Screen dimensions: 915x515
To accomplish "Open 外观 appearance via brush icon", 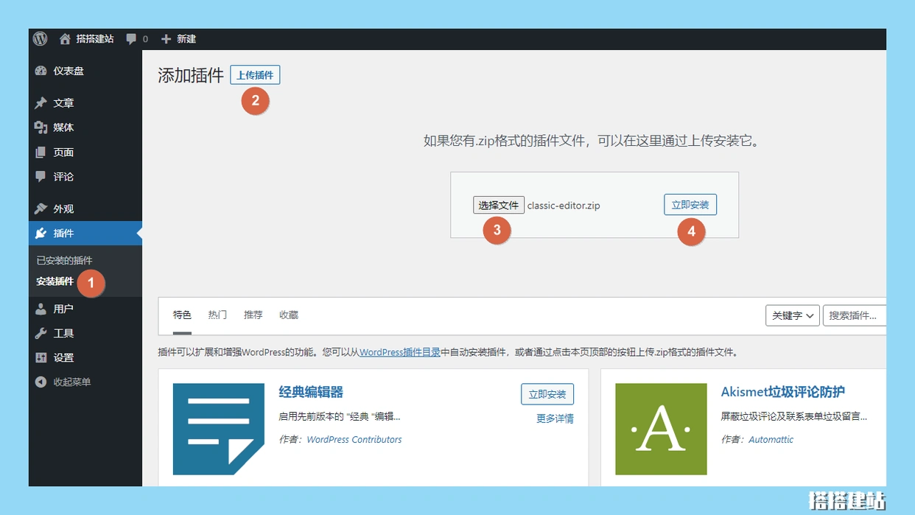I will tap(41, 209).
